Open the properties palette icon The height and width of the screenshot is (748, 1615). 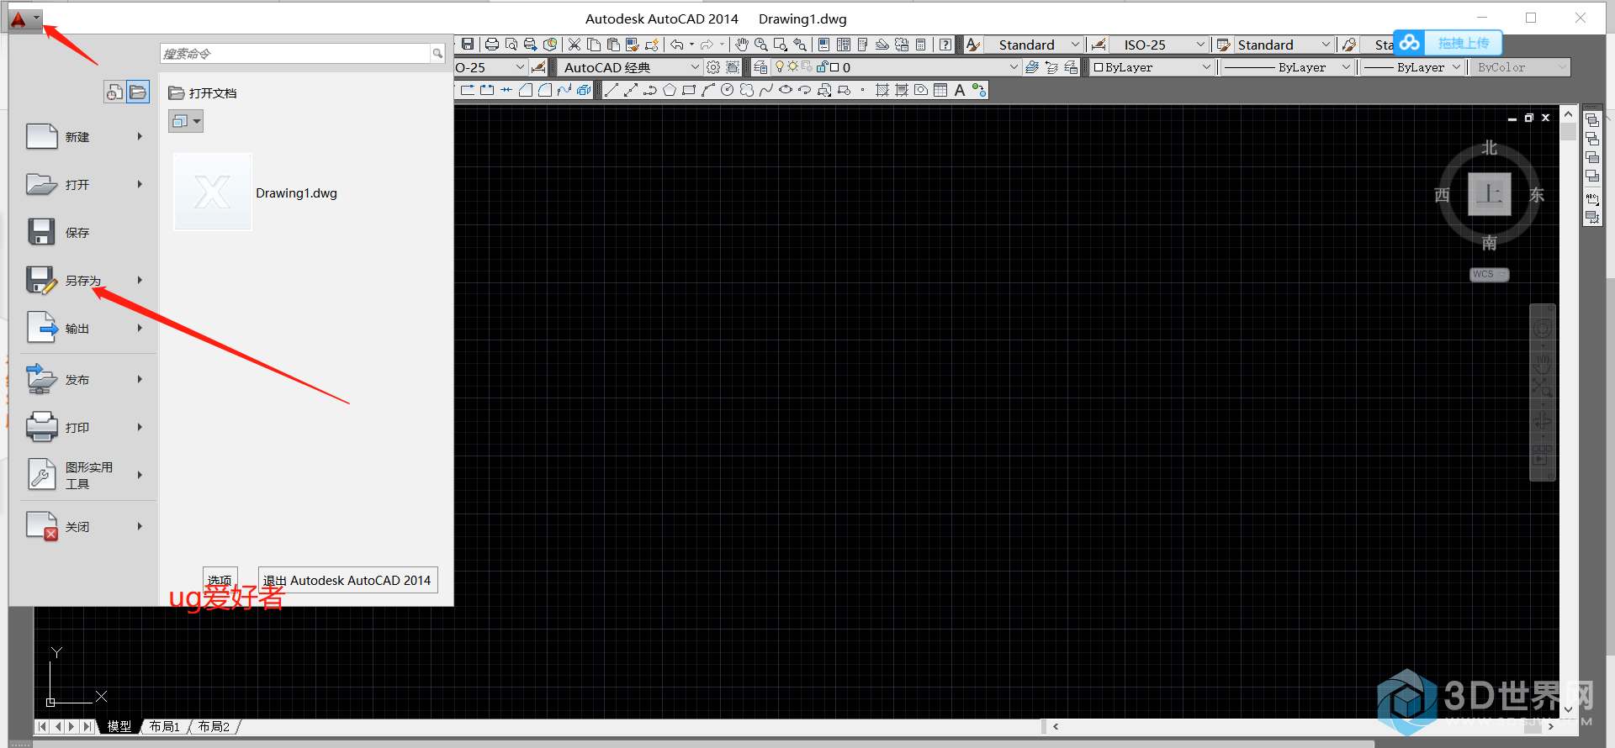coord(823,45)
